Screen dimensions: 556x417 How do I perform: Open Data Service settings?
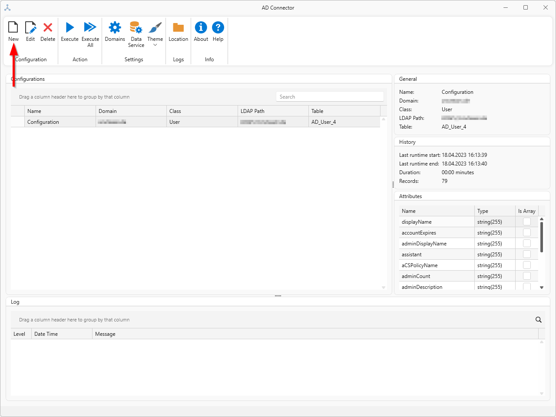point(136,34)
